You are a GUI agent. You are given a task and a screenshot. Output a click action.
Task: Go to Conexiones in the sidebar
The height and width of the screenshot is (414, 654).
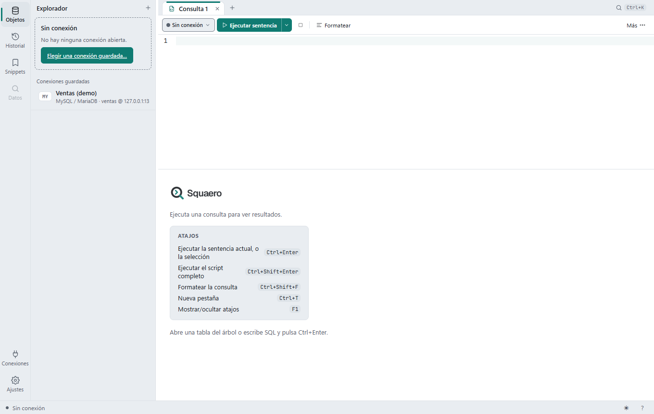coord(15,358)
